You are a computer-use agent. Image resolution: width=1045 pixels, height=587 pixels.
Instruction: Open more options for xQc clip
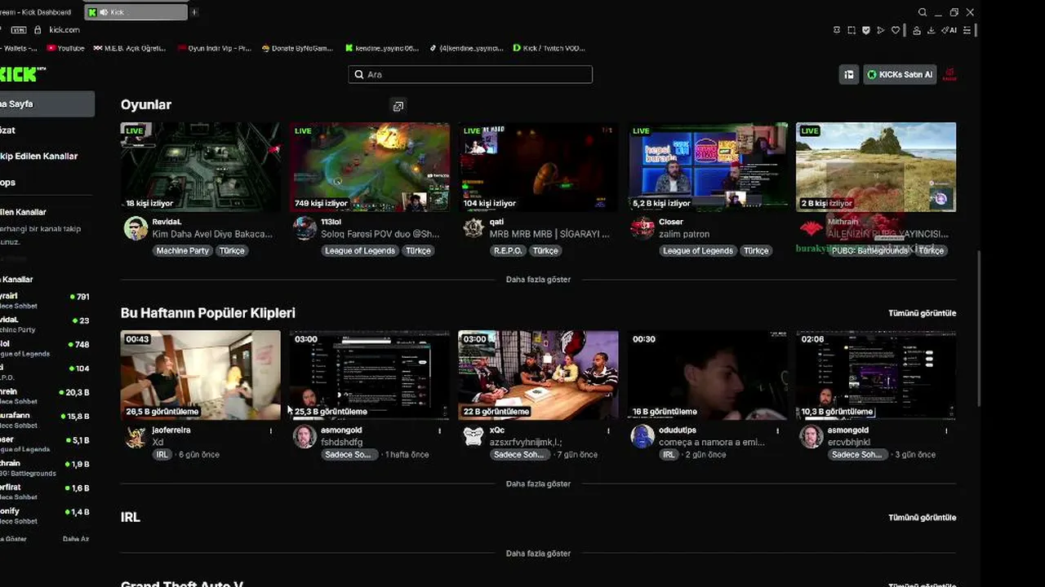(x=608, y=430)
